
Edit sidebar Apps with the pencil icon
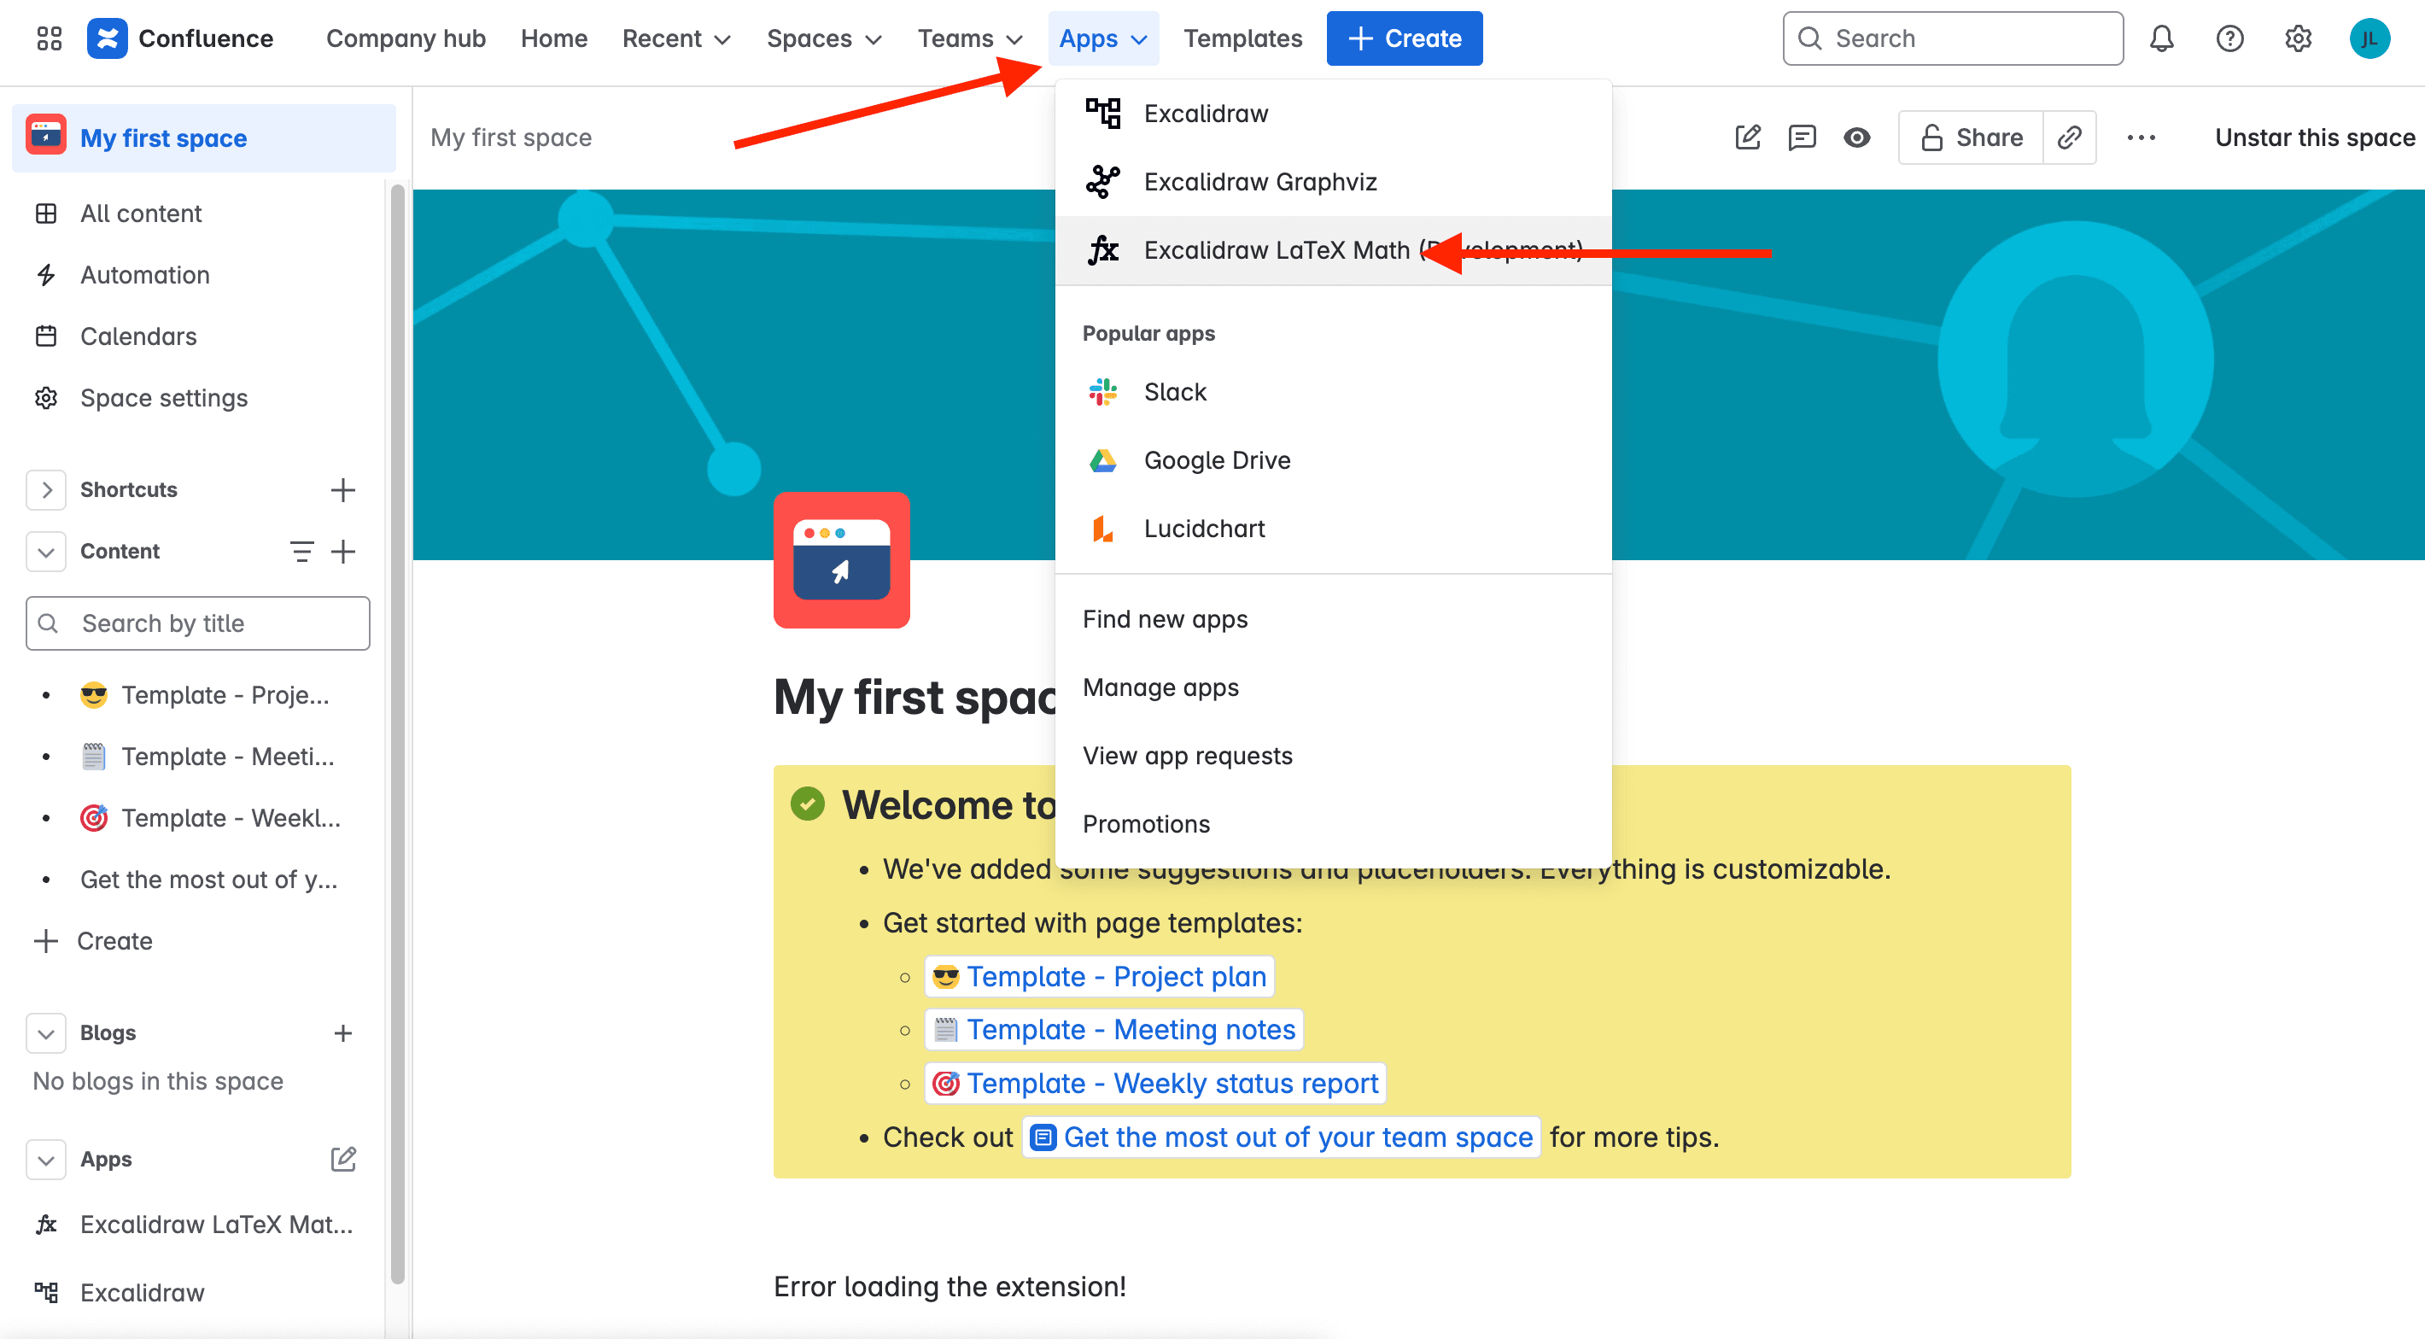coord(342,1159)
